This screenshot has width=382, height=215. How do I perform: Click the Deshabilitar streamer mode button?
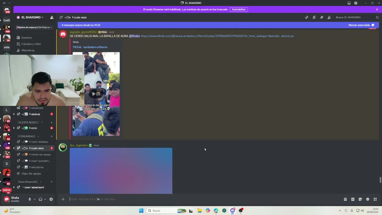click(239, 10)
